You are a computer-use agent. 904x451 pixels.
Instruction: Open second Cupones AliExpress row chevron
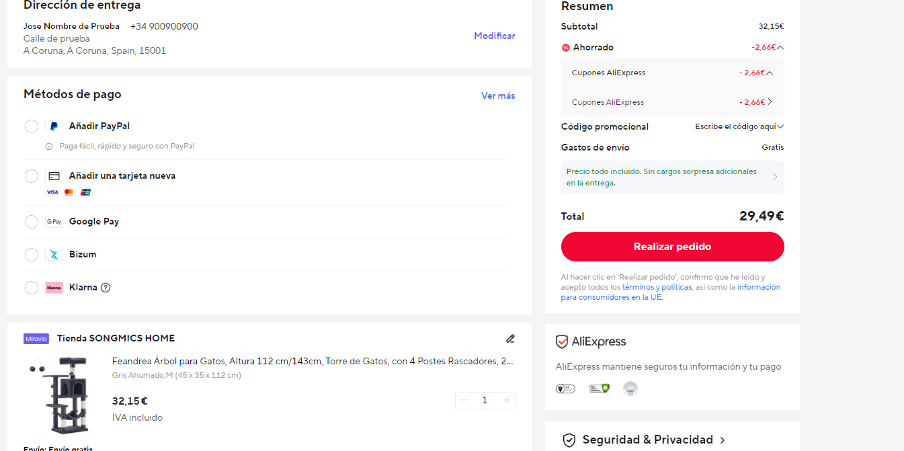(770, 102)
